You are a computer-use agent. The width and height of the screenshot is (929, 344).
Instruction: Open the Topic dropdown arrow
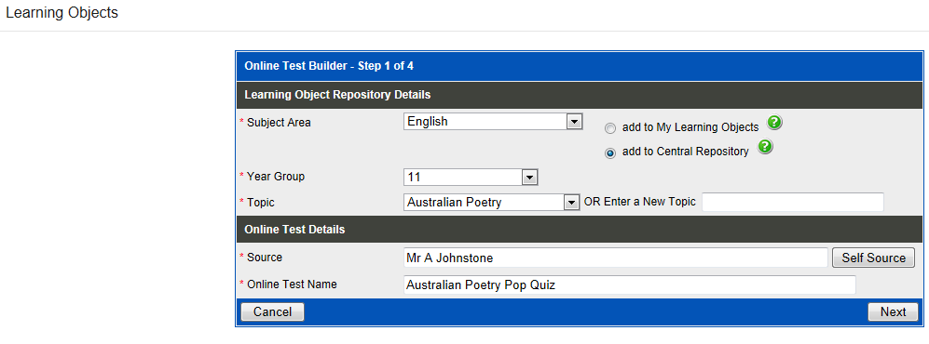(x=571, y=203)
